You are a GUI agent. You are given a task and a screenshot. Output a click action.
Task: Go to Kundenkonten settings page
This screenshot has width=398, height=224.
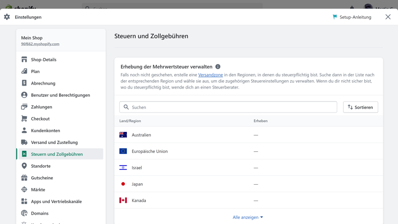[x=45, y=130]
